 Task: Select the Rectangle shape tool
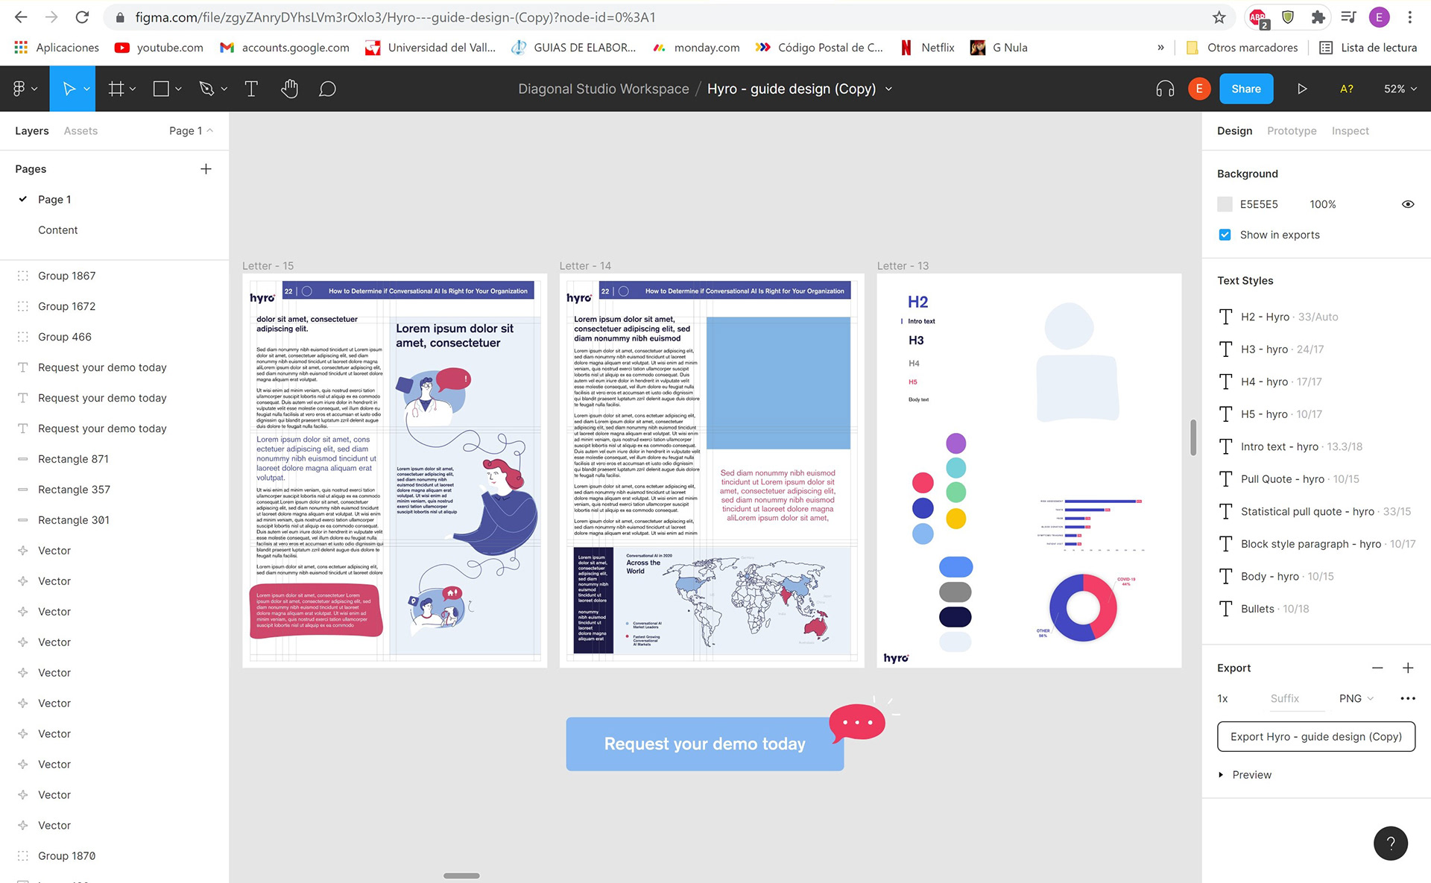pos(161,89)
